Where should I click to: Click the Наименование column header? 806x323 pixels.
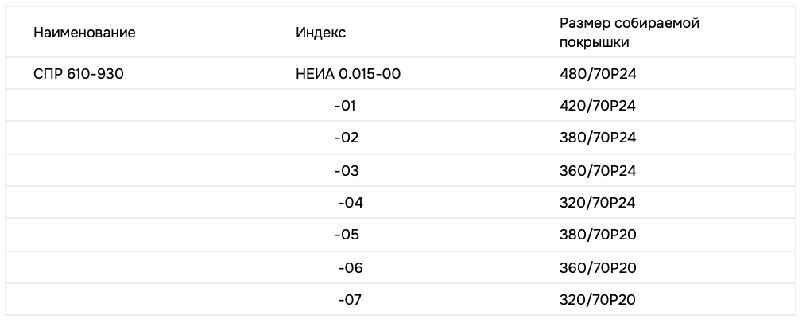[x=84, y=33]
